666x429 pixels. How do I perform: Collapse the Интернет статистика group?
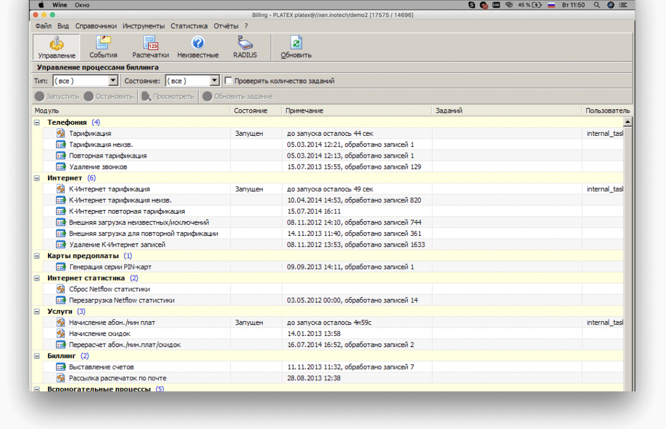tap(37, 278)
